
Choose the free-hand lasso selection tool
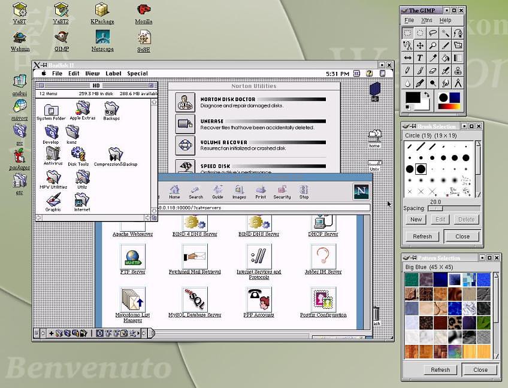(x=433, y=33)
